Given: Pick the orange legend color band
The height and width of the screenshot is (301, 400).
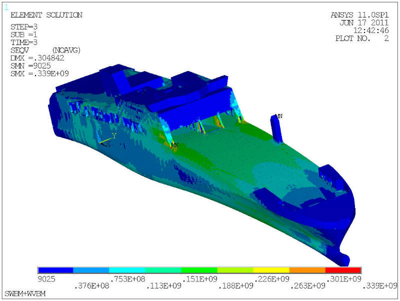Looking at the screenshot, I should (307, 270).
